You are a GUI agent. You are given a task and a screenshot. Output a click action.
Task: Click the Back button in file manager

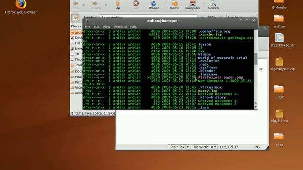75,5
